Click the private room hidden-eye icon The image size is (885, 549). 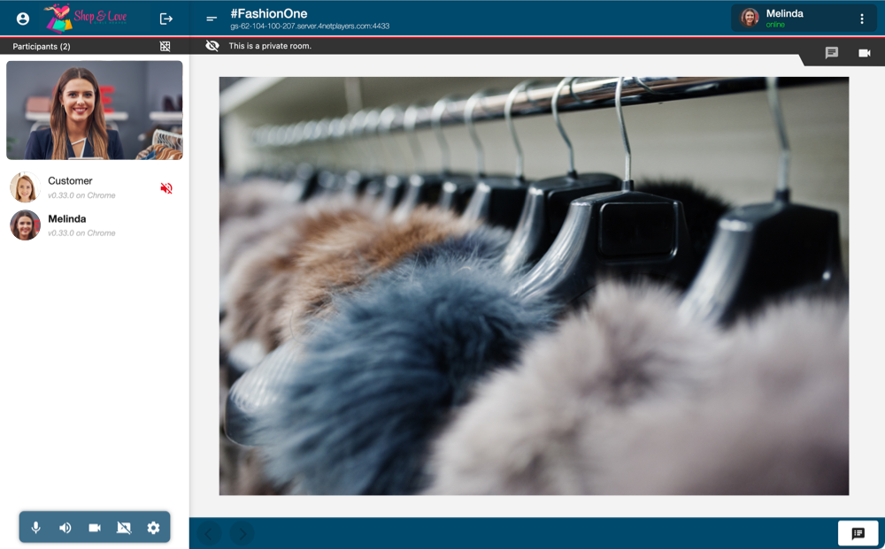[x=212, y=46]
